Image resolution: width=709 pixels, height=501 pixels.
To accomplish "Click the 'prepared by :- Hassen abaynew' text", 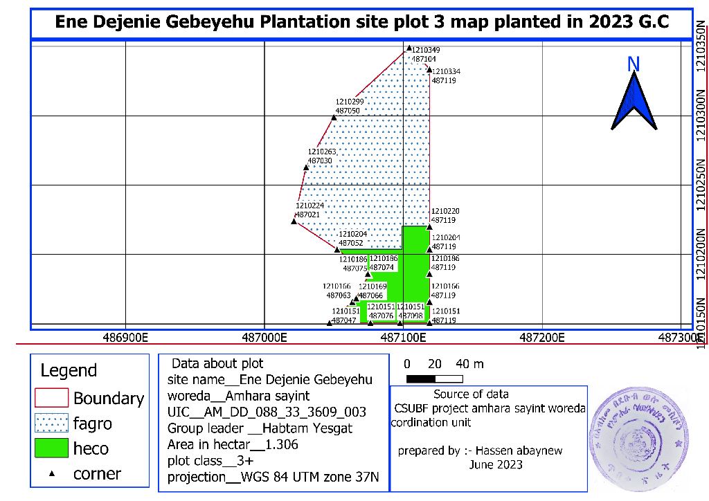I will pos(480,450).
